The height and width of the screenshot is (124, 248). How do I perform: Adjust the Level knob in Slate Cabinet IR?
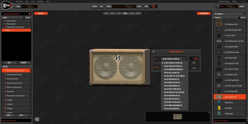coord(194,63)
